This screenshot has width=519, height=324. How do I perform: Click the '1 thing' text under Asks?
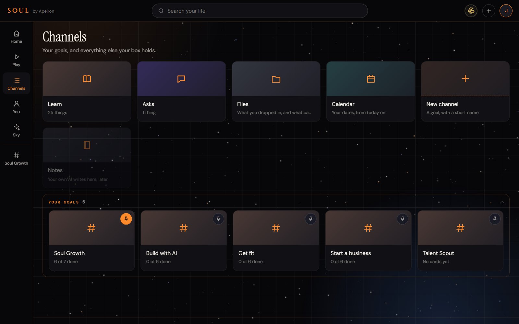149,112
